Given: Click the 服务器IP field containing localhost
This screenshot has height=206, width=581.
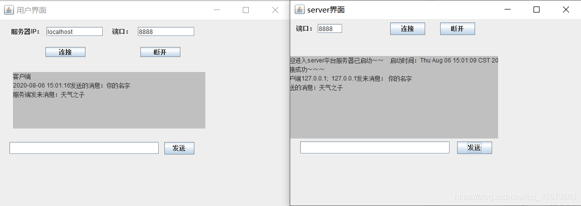Looking at the screenshot, I should coord(74,31).
